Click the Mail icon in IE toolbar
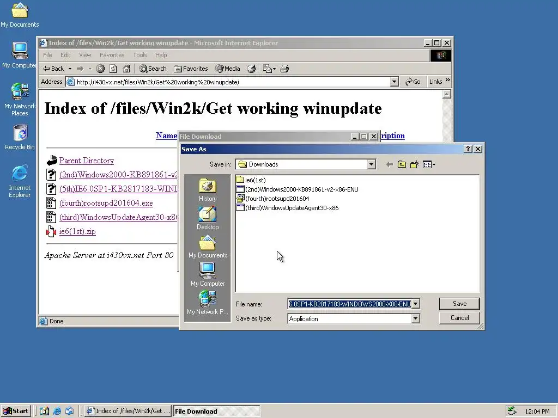Screen dimensions: 558x418 269,69
